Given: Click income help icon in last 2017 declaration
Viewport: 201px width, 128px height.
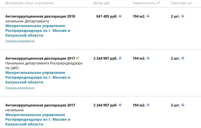Looking at the screenshot, I should coord(120,105).
